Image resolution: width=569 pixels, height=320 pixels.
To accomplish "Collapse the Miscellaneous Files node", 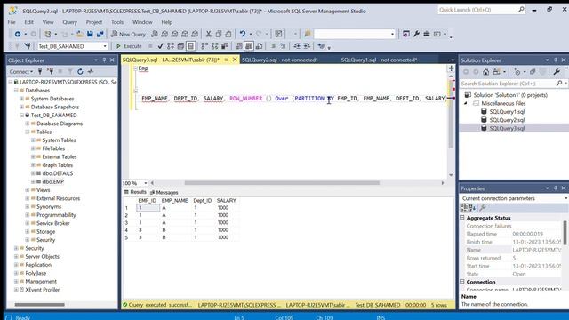I will (466, 103).
